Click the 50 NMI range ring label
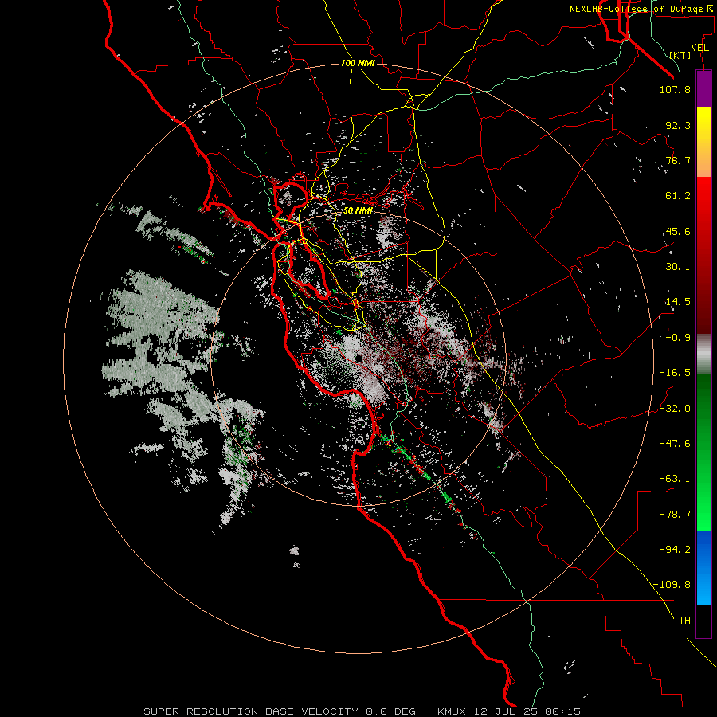The height and width of the screenshot is (717, 717). tap(358, 210)
